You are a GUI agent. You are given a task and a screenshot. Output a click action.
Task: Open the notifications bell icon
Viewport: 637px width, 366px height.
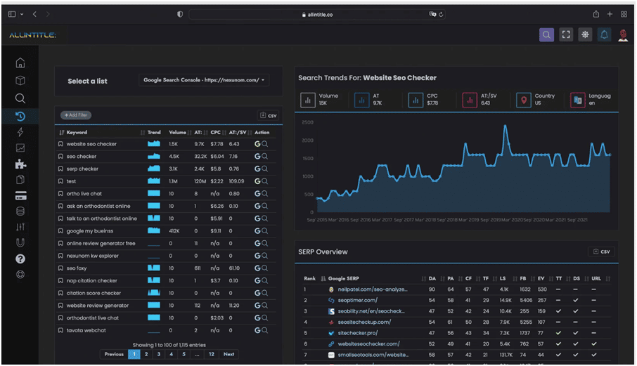(x=604, y=35)
